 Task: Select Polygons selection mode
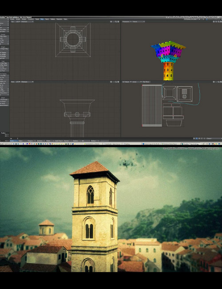point(31,141)
